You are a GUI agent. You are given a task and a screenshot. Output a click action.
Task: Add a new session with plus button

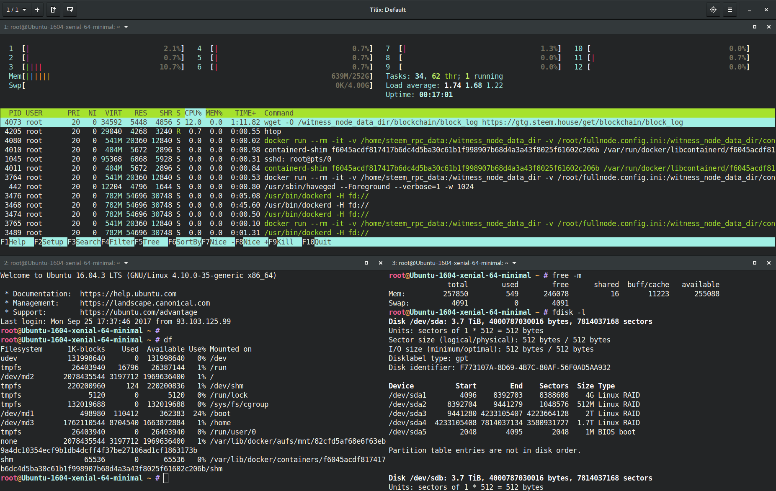37,10
